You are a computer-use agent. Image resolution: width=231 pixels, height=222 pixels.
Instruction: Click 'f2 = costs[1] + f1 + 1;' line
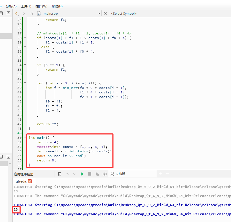(70, 42)
